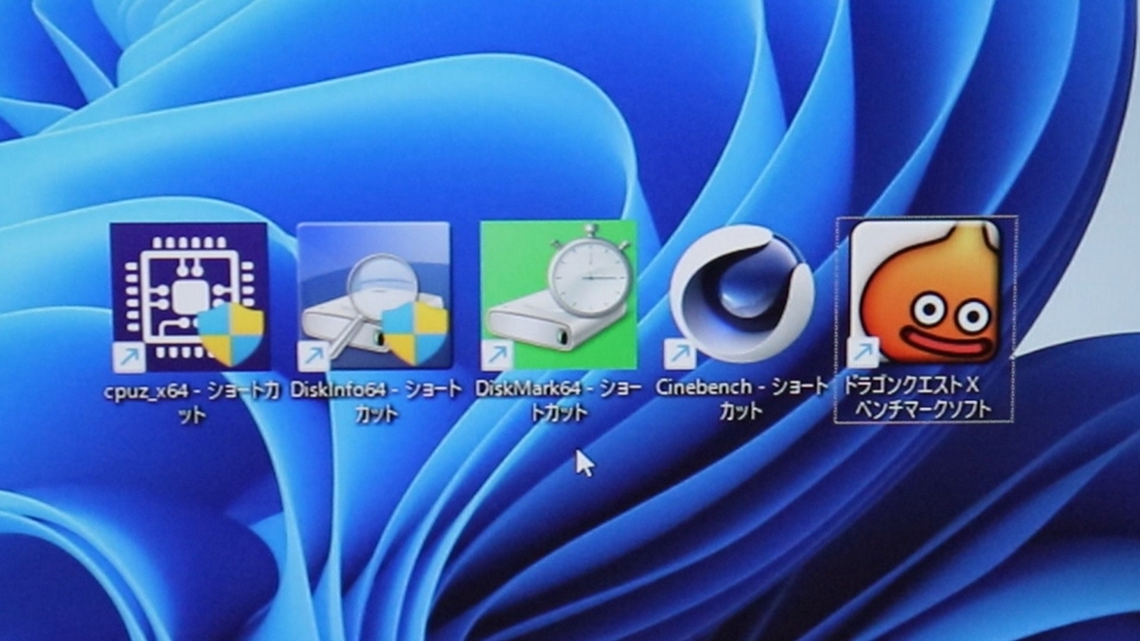Select the DiskInfo64 shortcut icon
Viewport: 1140px width, 641px height.
pyautogui.click(x=373, y=296)
